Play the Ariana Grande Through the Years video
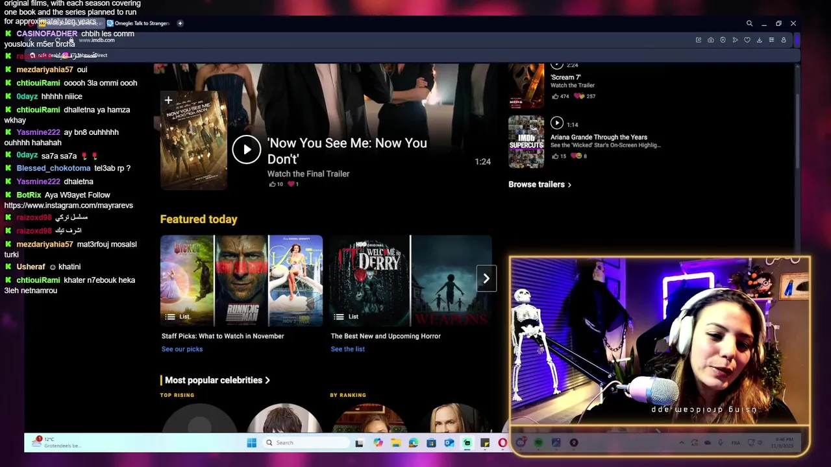Viewport: 831px width, 467px height. 556,123
